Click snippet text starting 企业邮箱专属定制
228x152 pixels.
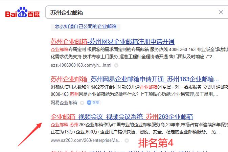click(139, 50)
